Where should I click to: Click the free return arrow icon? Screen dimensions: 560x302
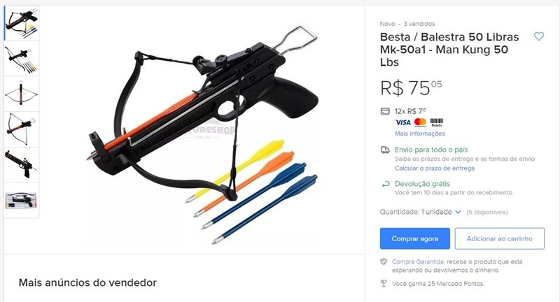point(386,185)
